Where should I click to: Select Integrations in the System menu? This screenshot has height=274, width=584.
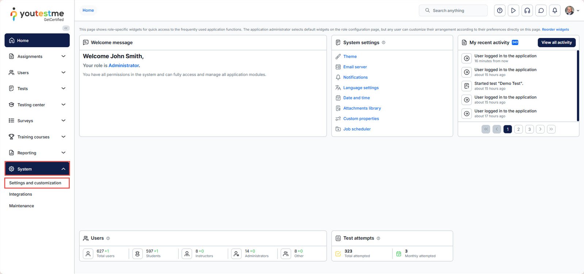pyautogui.click(x=21, y=194)
